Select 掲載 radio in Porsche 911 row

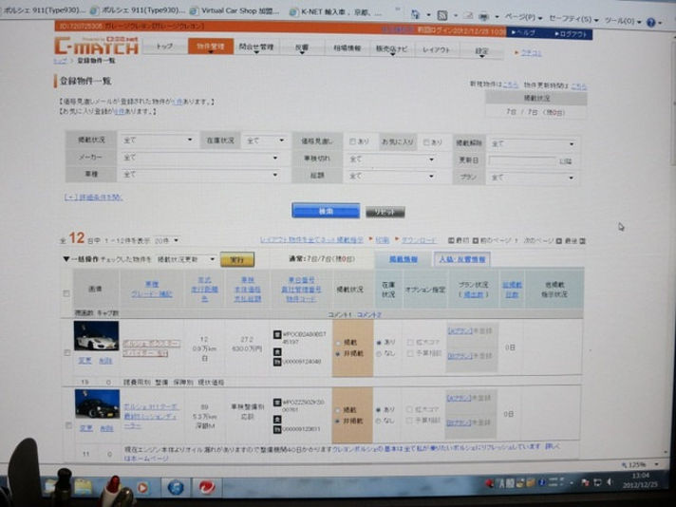click(338, 410)
